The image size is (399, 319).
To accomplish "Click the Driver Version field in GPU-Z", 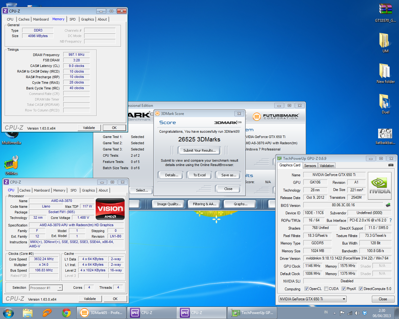I will coord(347,258).
